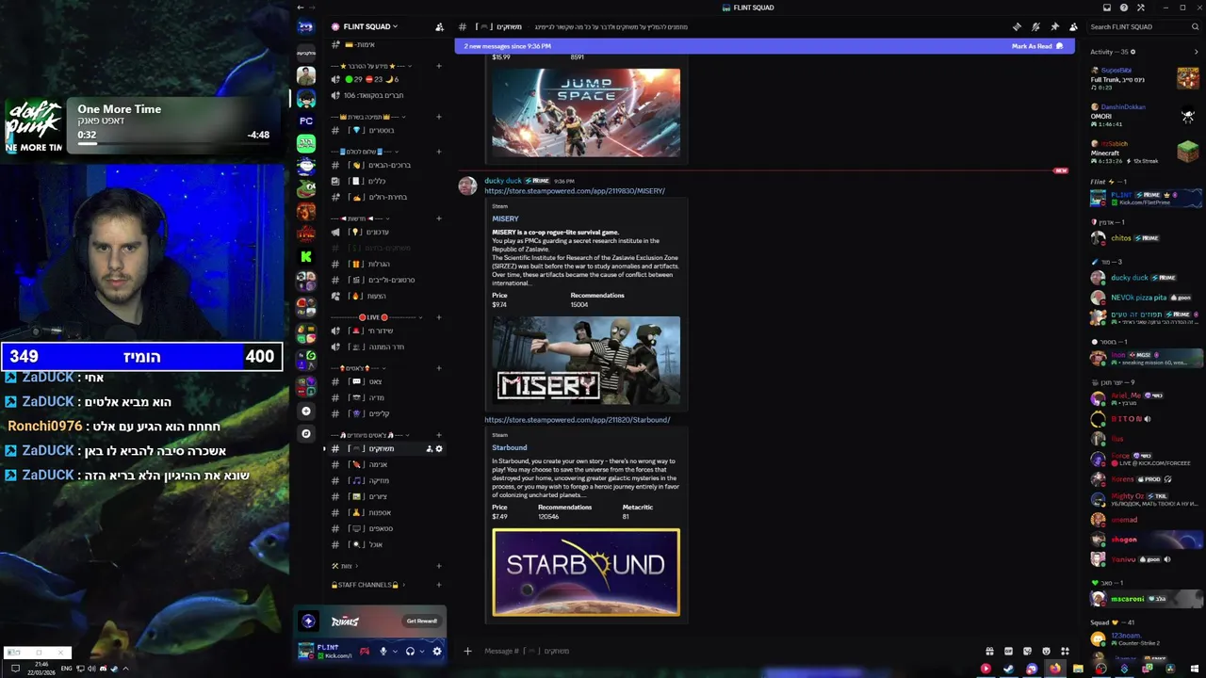
Task: Open the GIF picker in message bar
Action: [x=1008, y=651]
